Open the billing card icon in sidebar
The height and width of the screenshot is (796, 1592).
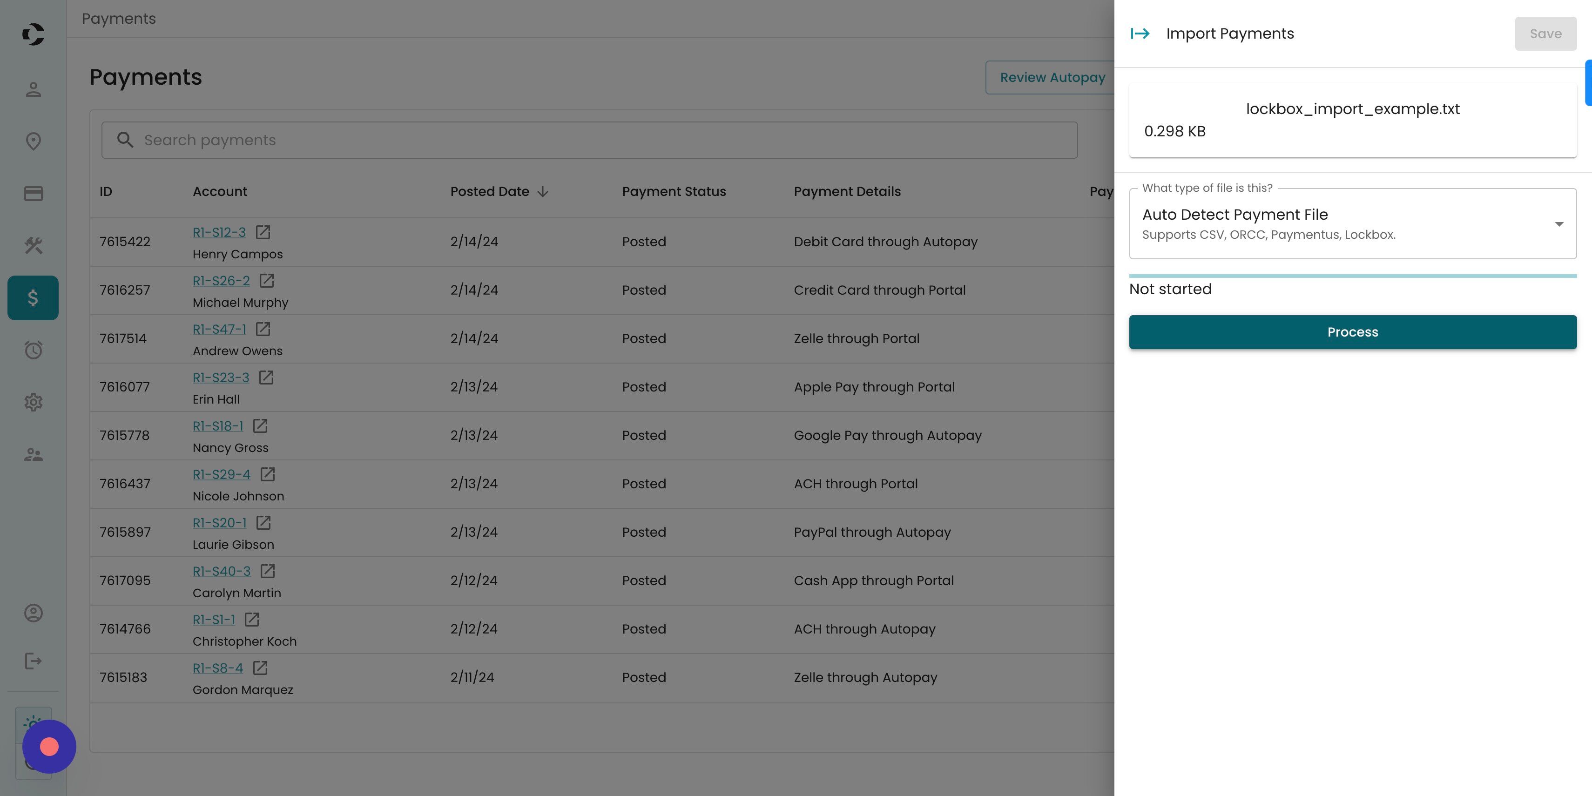click(x=34, y=194)
